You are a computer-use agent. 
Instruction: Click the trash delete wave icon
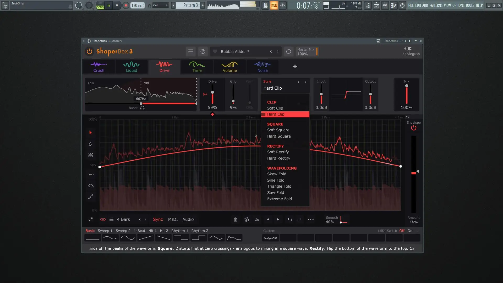click(x=235, y=220)
